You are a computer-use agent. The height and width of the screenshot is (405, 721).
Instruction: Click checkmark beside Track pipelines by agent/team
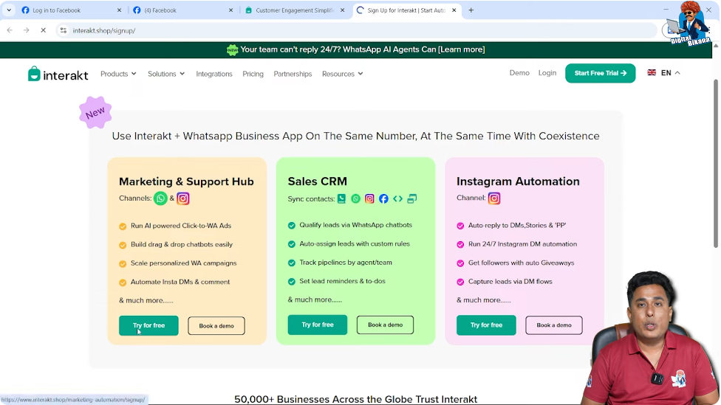292,263
